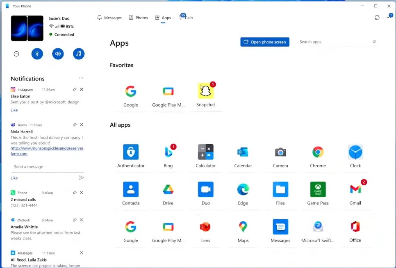The image size is (396, 268).
Task: Toggle Bluetooth for Susie's Duo
Action: [37, 53]
